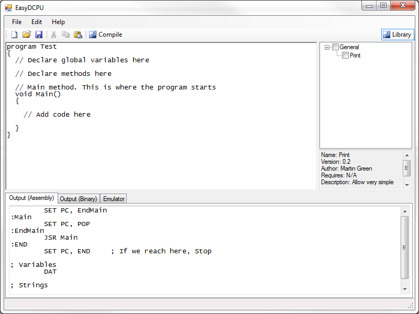
Task: Open a file with the folder icon
Action: pos(27,35)
